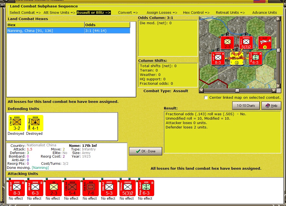
Task: Click the Hex Control subphase step
Action: coord(196,13)
